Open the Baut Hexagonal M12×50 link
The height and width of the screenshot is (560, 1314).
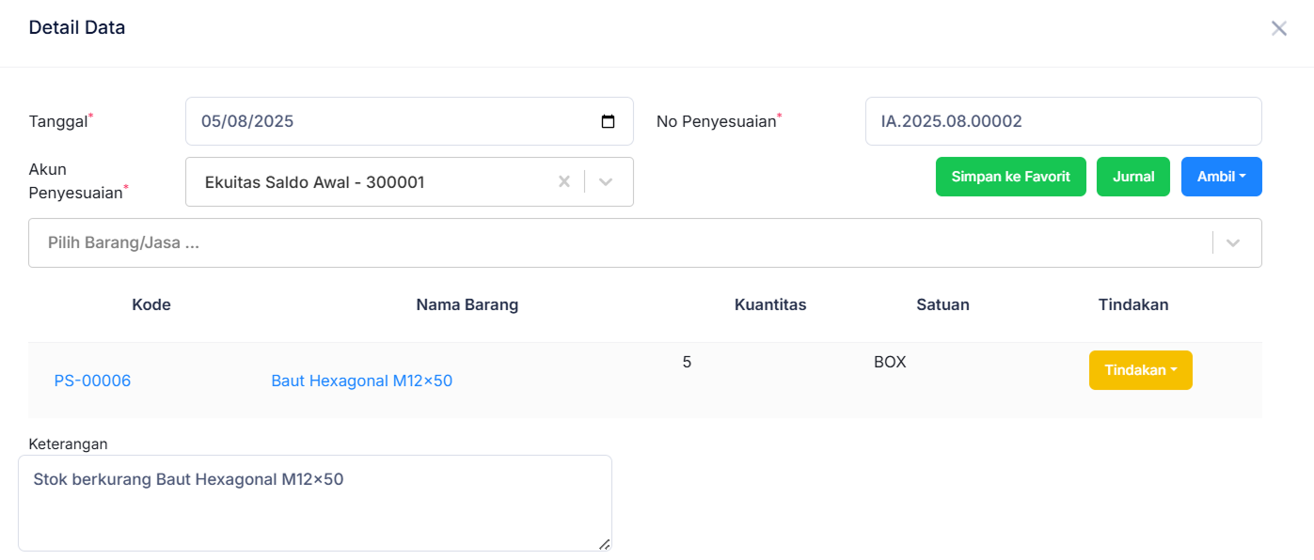361,381
